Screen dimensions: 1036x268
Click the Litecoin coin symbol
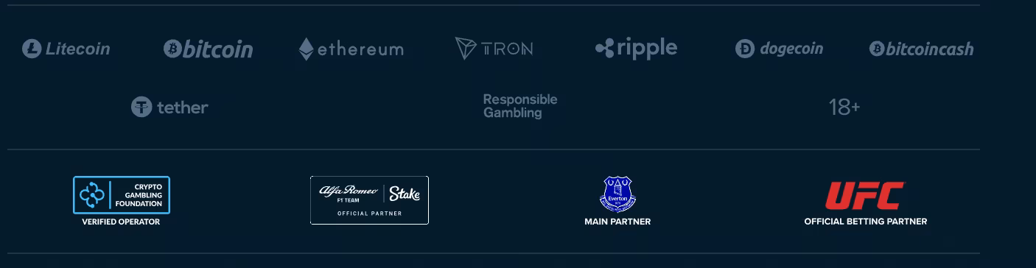pyautogui.click(x=32, y=49)
